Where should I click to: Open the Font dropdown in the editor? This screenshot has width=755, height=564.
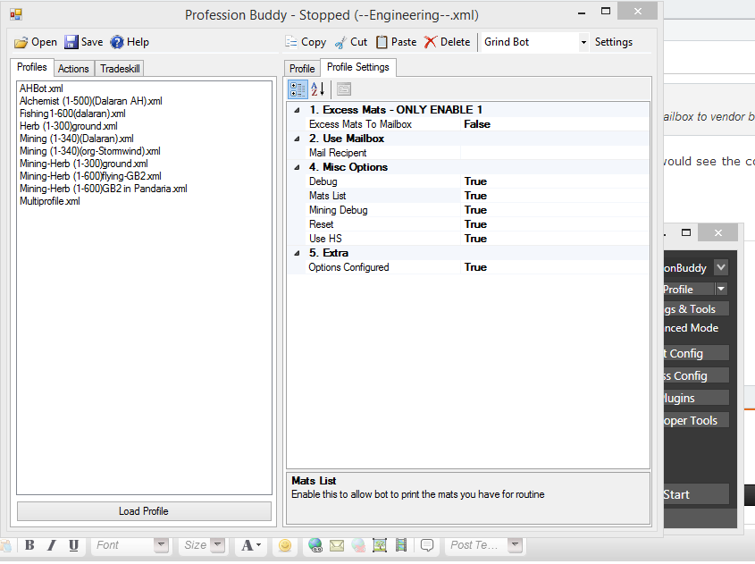click(x=162, y=544)
